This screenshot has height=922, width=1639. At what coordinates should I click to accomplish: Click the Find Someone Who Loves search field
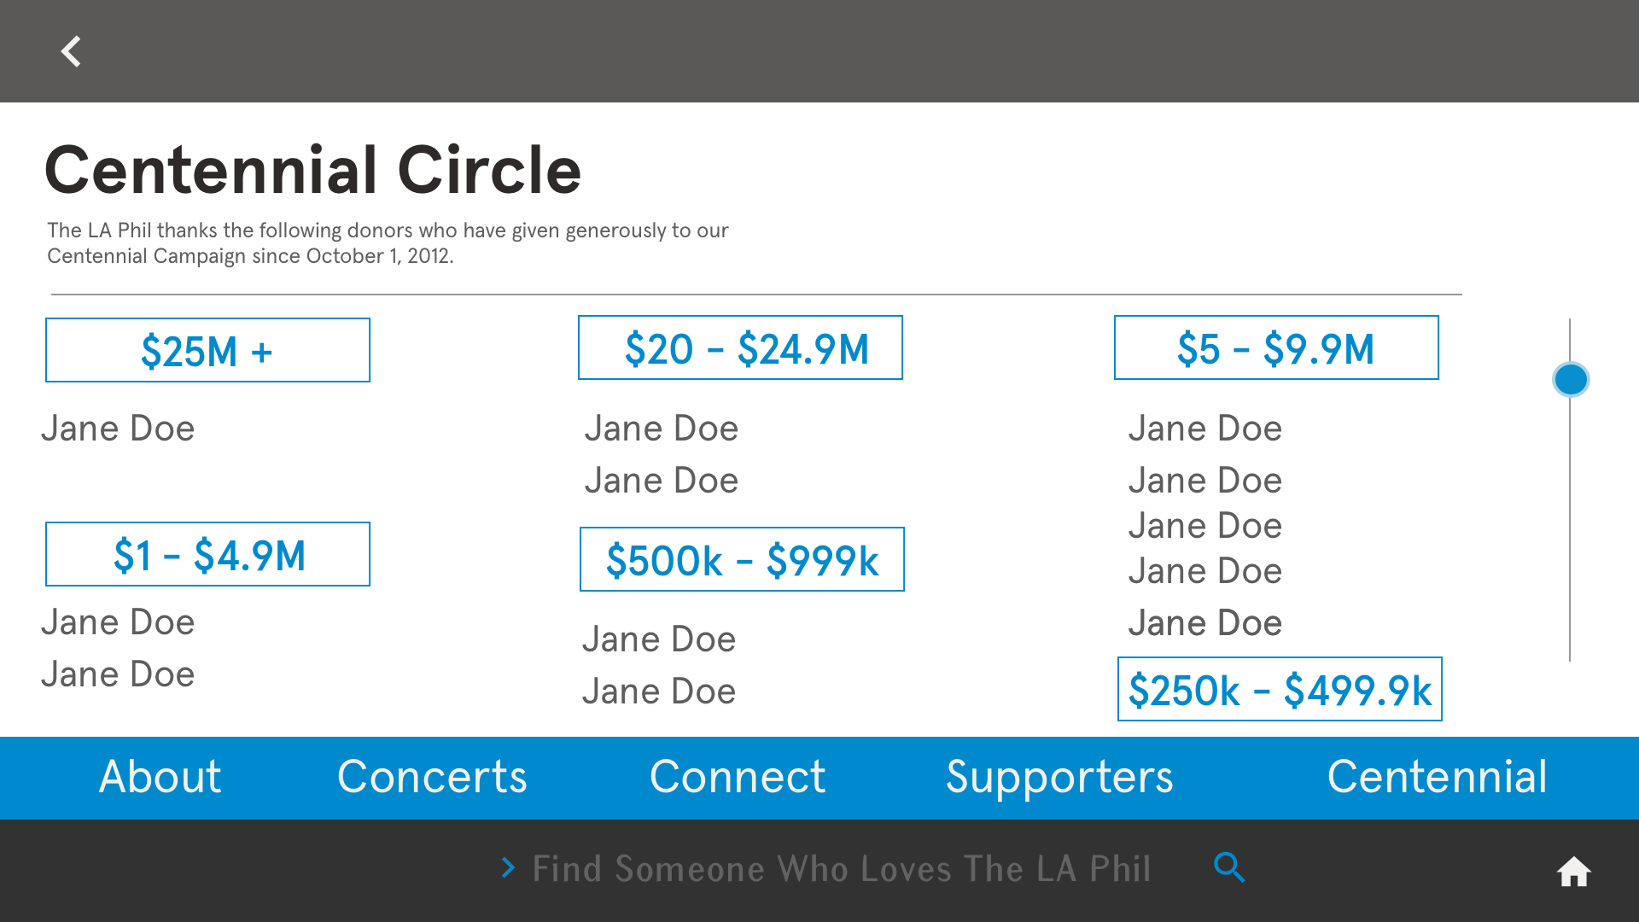(841, 868)
